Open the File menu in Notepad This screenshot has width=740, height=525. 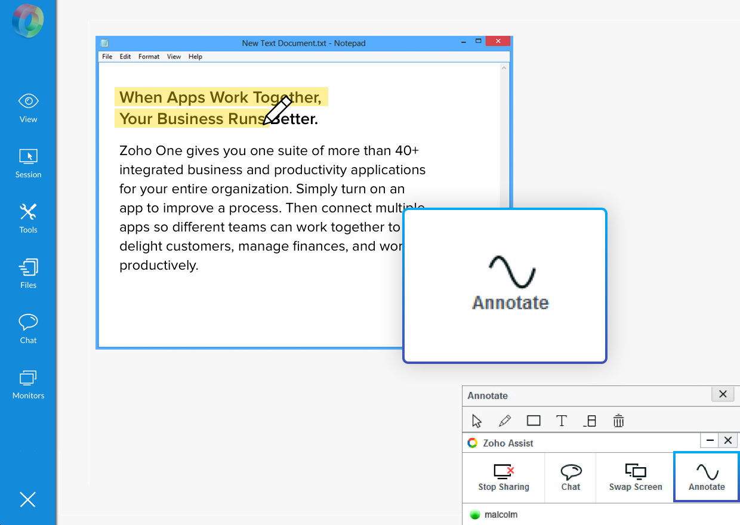tap(107, 57)
